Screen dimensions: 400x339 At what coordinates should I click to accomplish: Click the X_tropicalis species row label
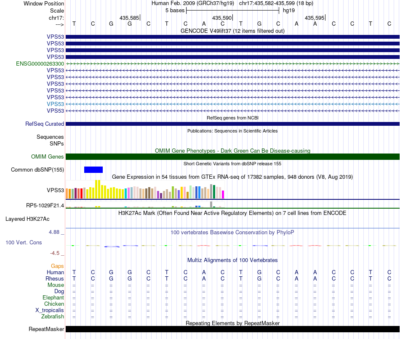pos(50,310)
